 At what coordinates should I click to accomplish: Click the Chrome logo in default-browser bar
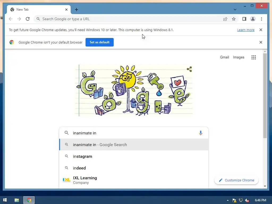tap(12, 42)
